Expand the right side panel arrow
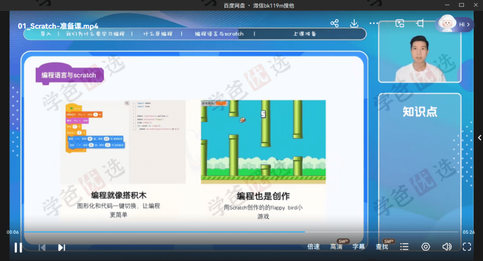Screen dimensions: 483x261 [480, 138]
